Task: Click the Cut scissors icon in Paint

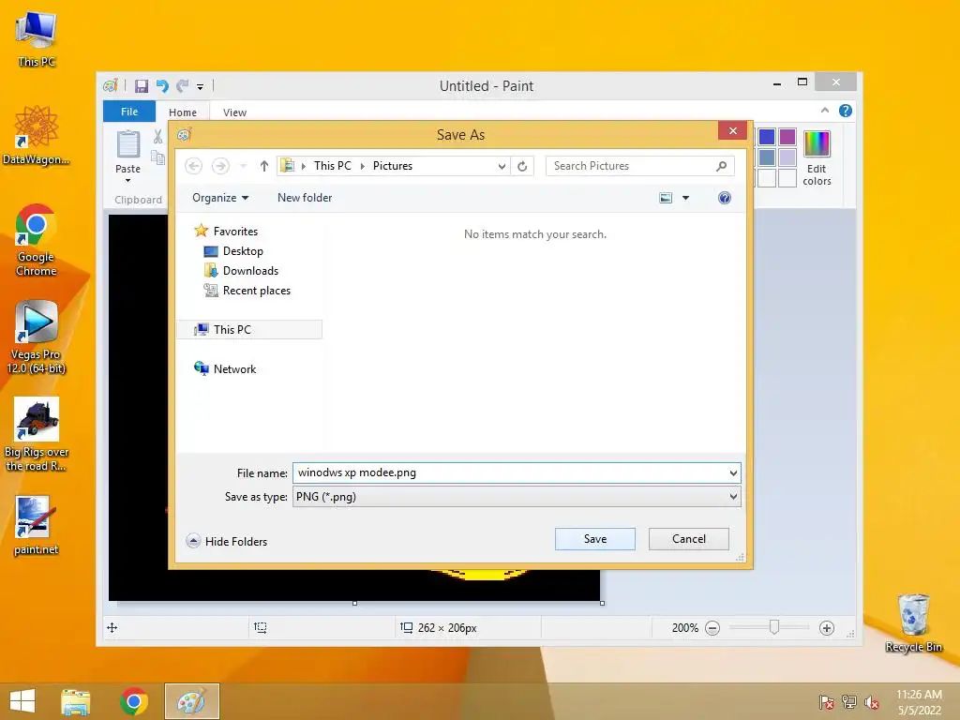Action: pos(157,137)
